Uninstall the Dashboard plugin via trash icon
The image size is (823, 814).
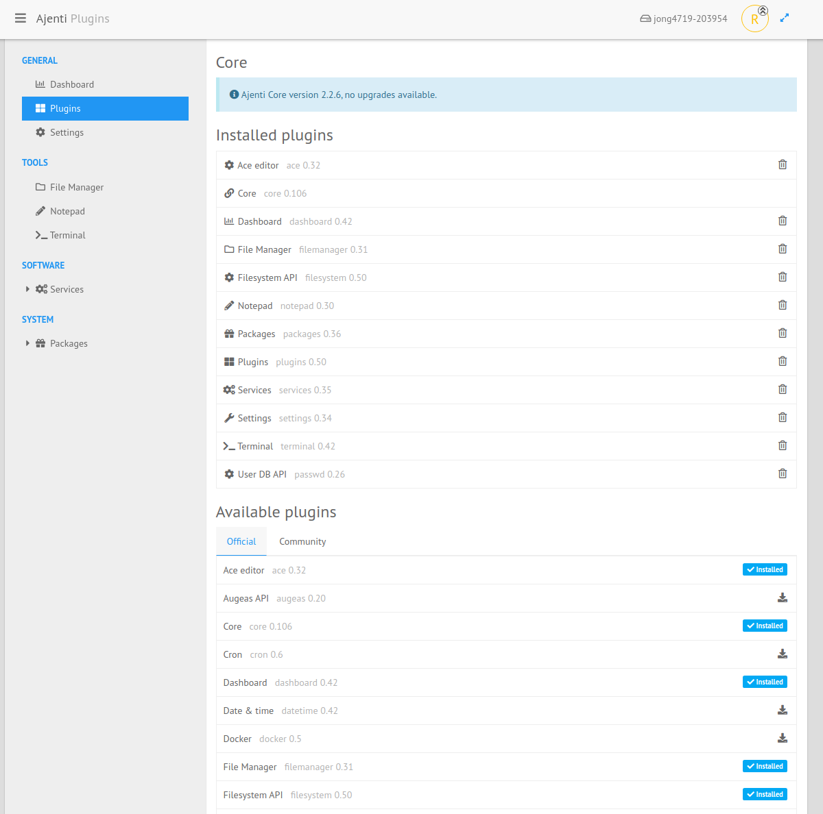click(x=783, y=221)
